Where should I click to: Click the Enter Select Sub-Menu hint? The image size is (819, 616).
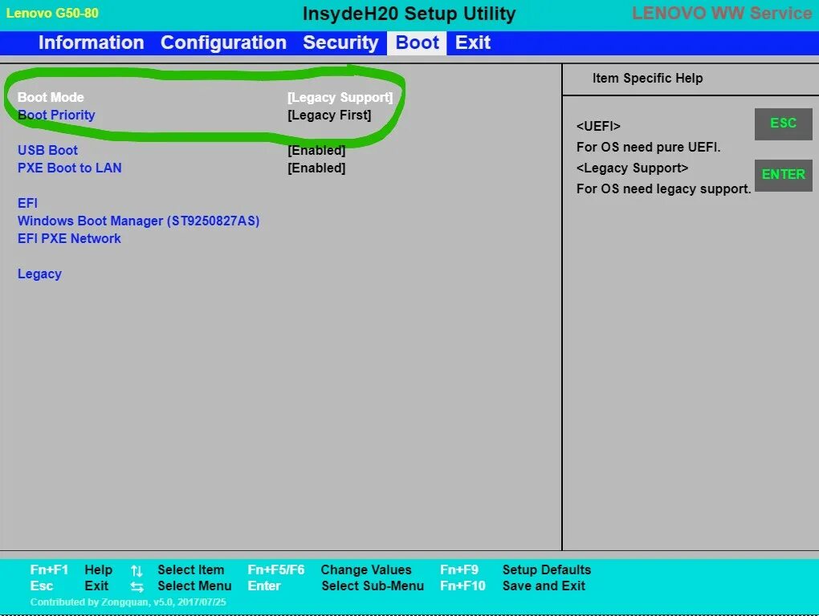[336, 586]
